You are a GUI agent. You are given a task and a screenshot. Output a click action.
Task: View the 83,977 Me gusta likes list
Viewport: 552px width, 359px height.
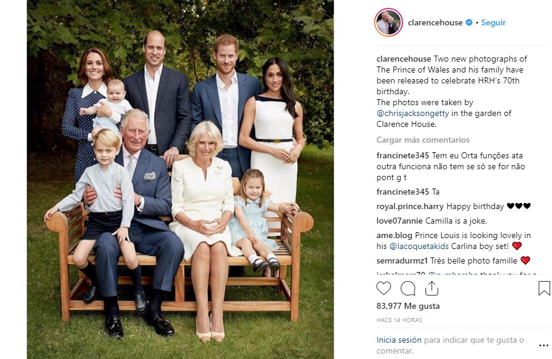tap(408, 306)
